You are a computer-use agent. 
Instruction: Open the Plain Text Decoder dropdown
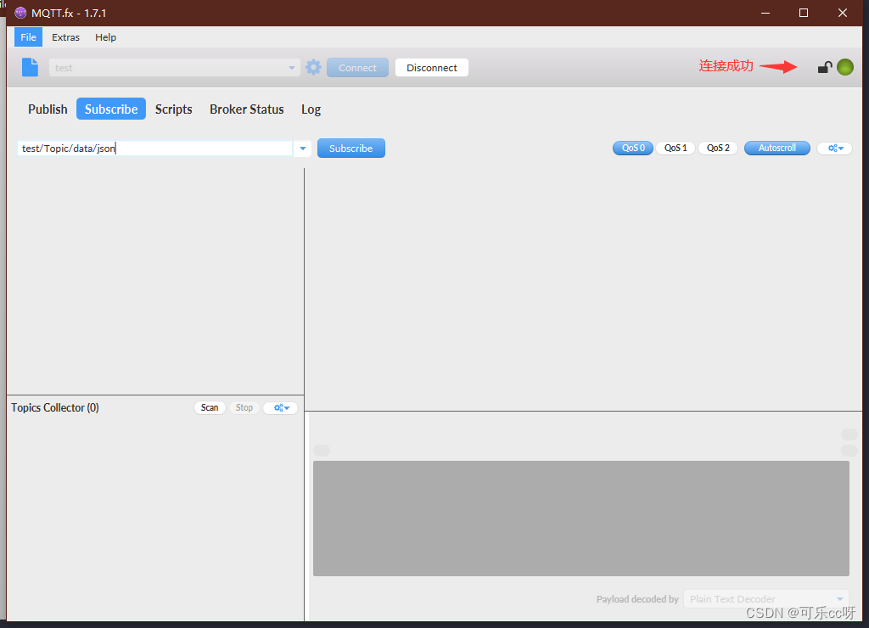coord(766,598)
